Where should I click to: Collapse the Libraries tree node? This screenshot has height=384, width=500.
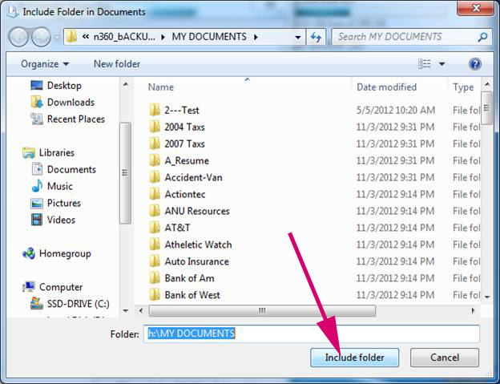pyautogui.click(x=22, y=152)
